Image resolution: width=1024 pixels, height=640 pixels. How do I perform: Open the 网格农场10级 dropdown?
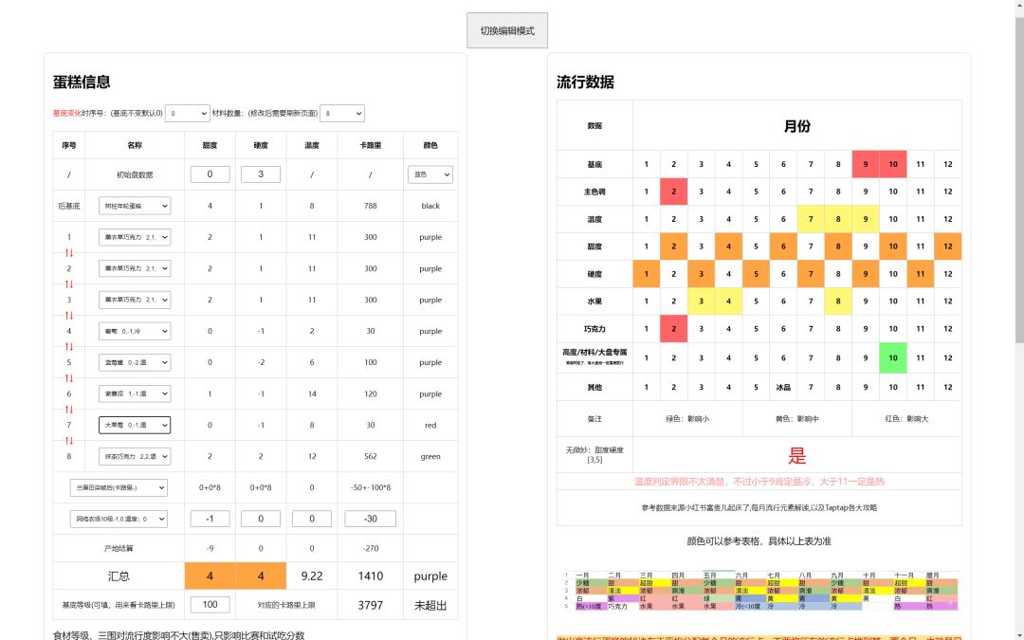pyautogui.click(x=119, y=520)
